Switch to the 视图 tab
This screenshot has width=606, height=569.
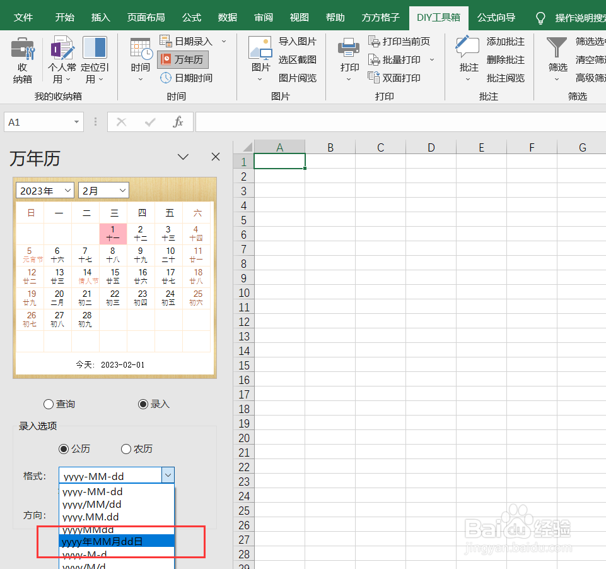click(x=299, y=18)
